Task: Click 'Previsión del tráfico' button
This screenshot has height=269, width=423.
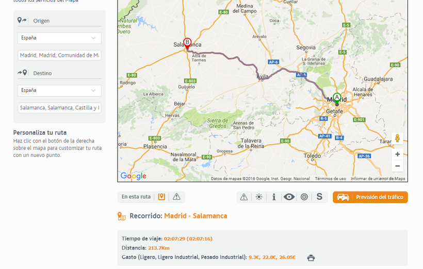Action: tap(370, 197)
